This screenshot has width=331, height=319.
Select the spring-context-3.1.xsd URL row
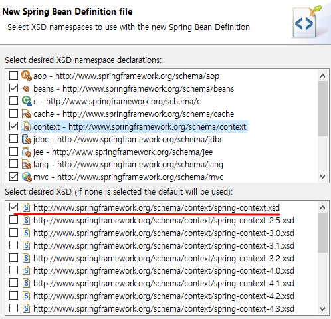(164, 245)
